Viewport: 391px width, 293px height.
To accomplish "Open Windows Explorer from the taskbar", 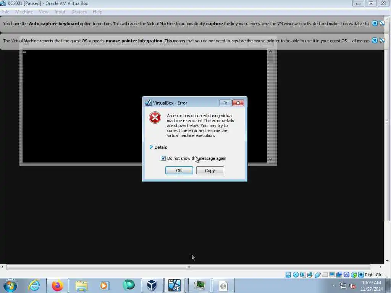I will point(81,285).
